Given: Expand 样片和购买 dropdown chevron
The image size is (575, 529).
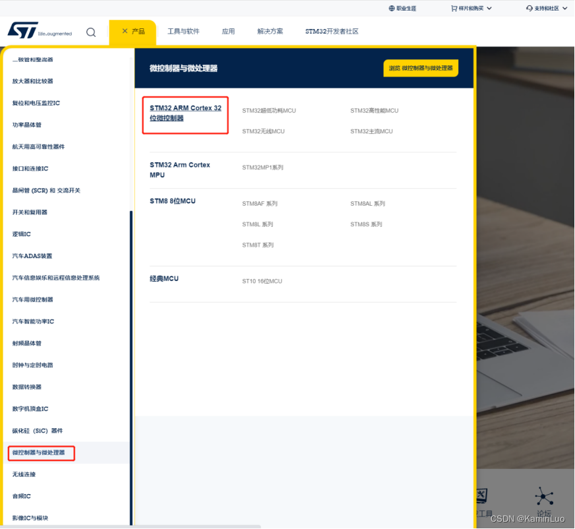Looking at the screenshot, I should point(489,8).
